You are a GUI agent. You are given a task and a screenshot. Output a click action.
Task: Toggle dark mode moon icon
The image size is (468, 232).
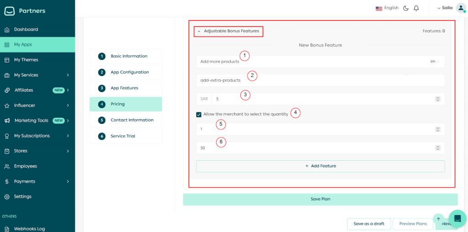[406, 8]
